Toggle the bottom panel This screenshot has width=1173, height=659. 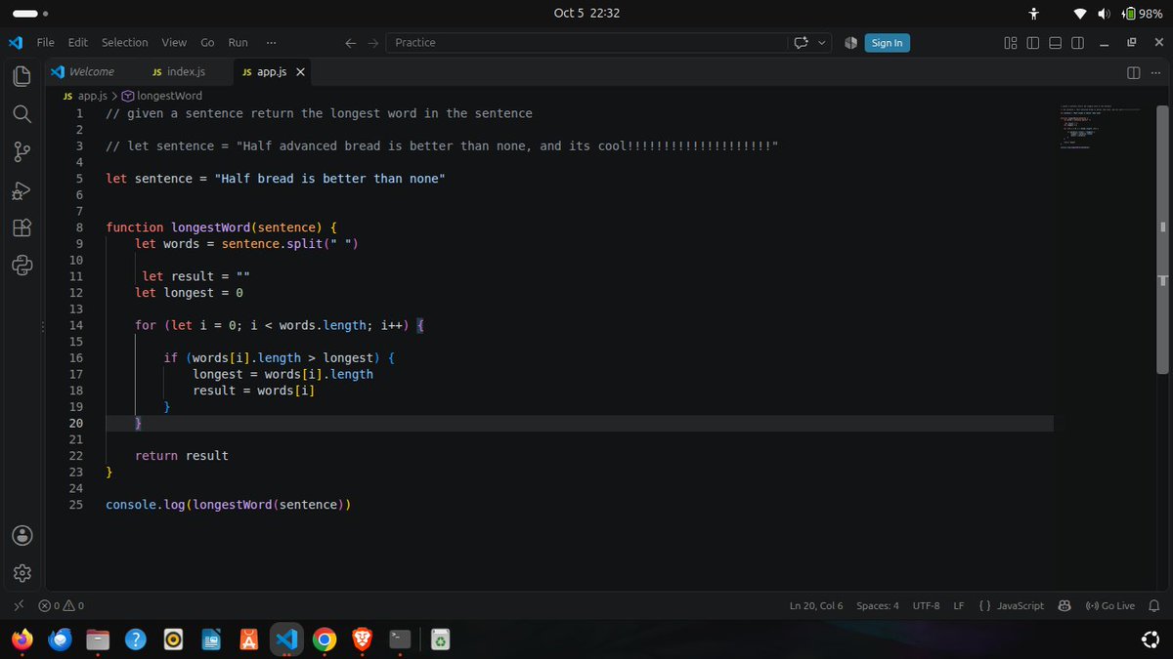point(1055,42)
